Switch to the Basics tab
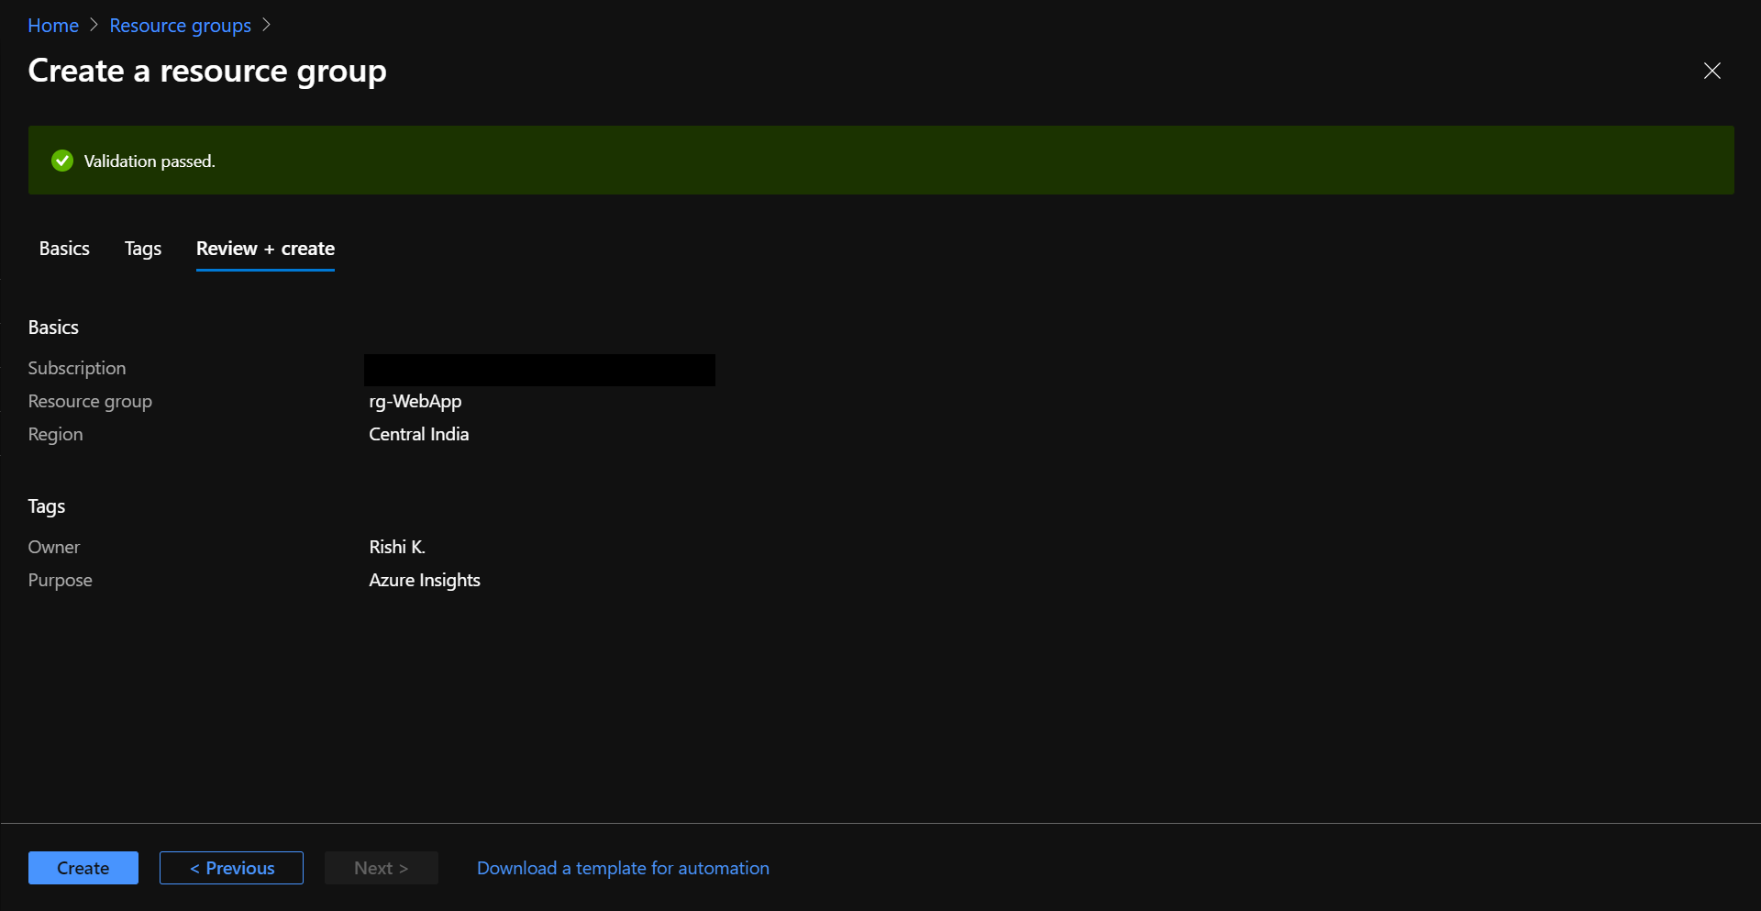 [x=64, y=249]
